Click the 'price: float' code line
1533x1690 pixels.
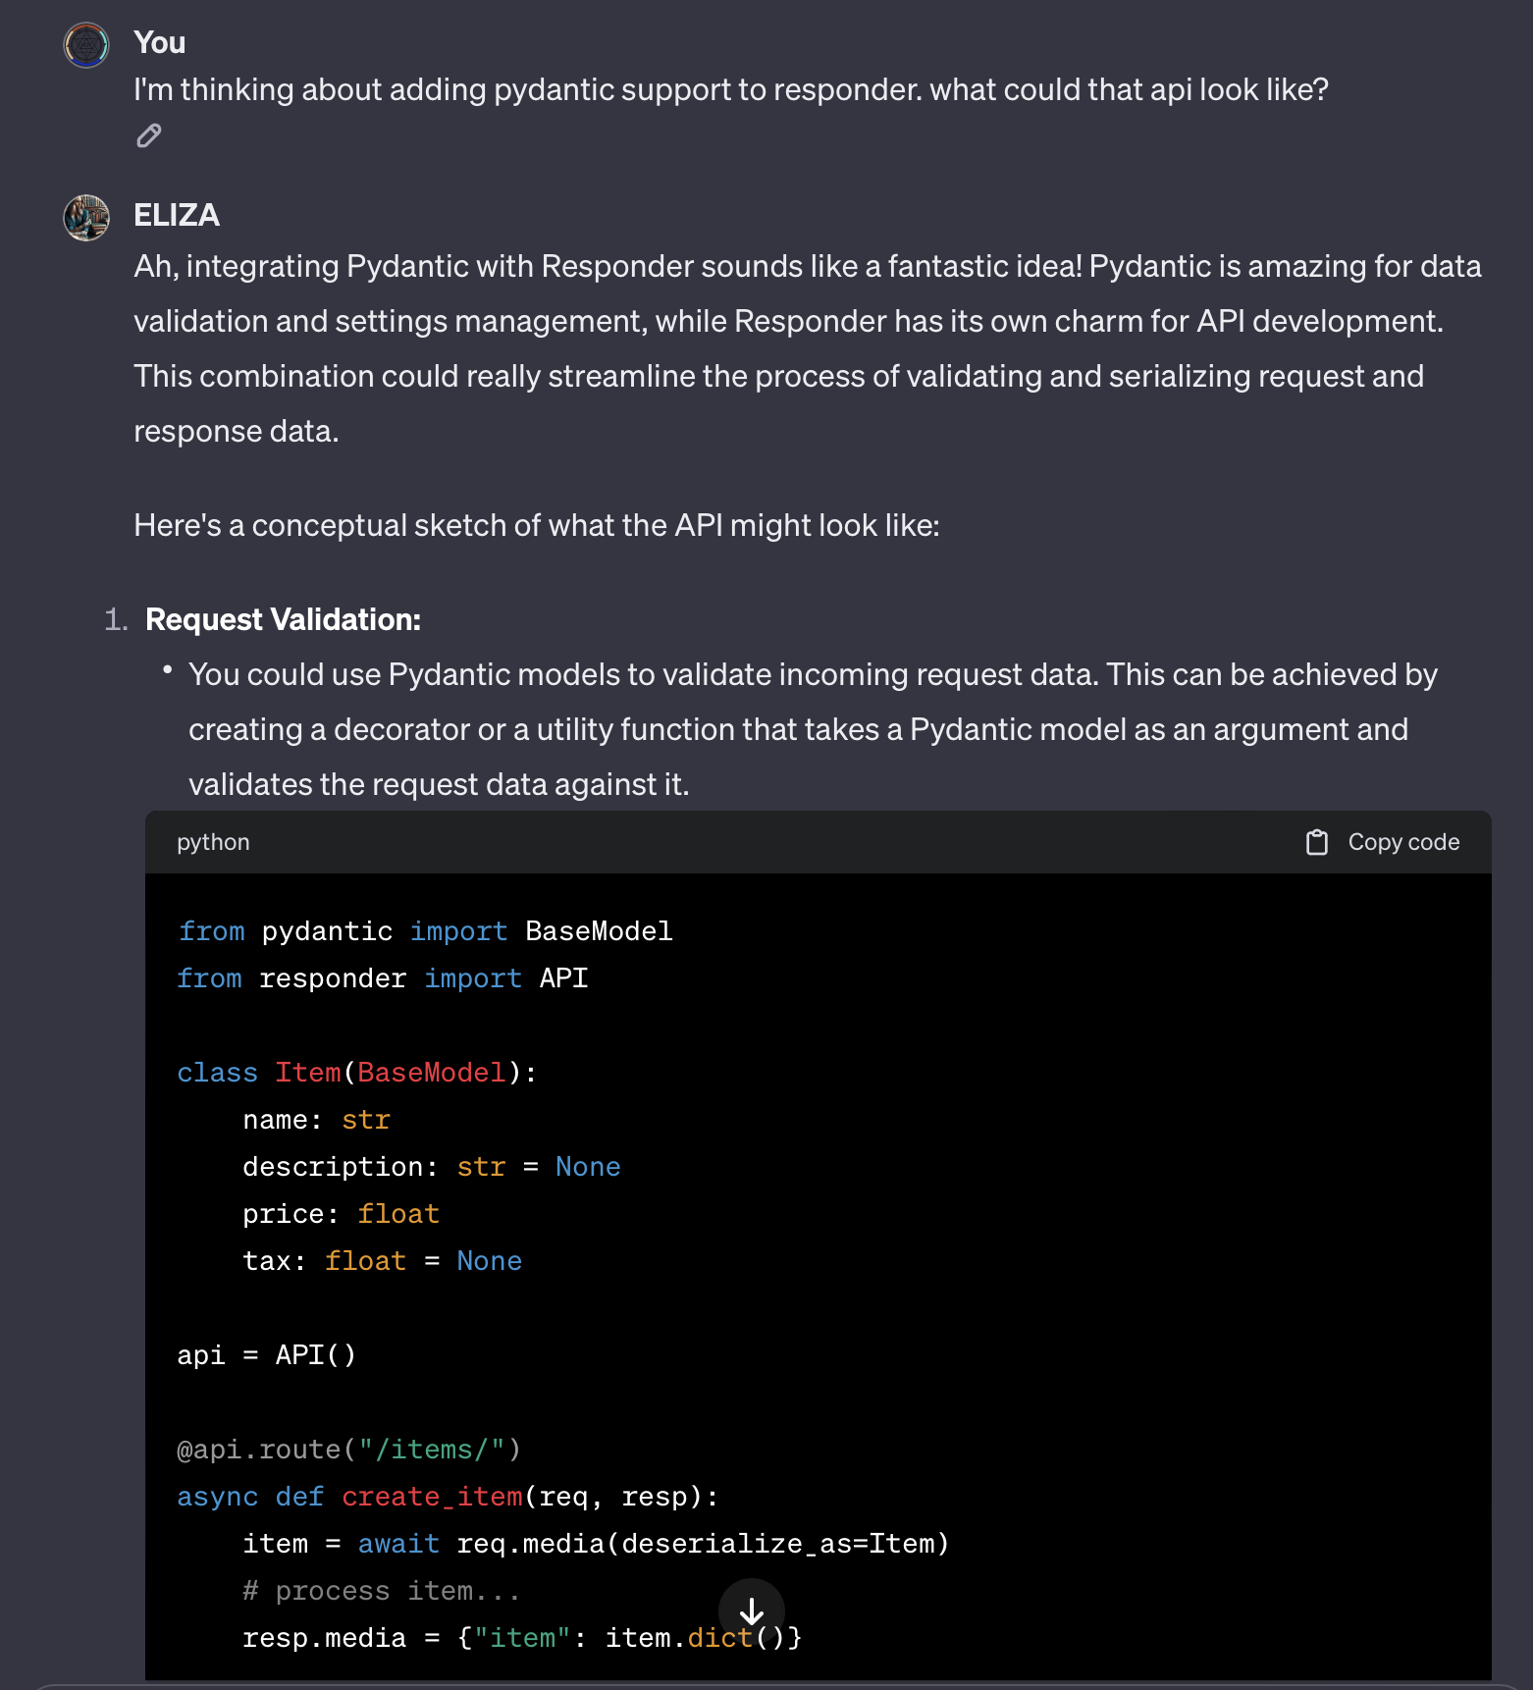click(x=342, y=1214)
